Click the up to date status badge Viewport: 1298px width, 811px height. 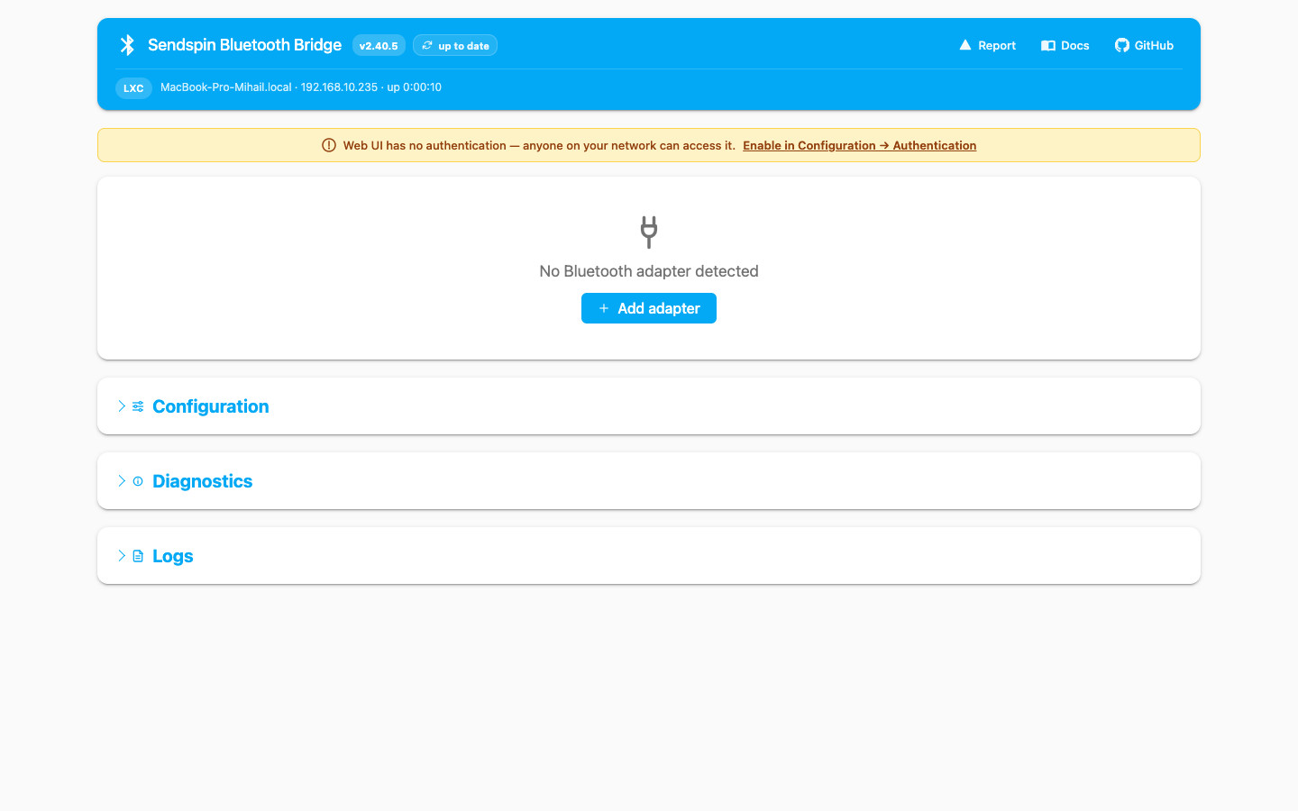(455, 45)
